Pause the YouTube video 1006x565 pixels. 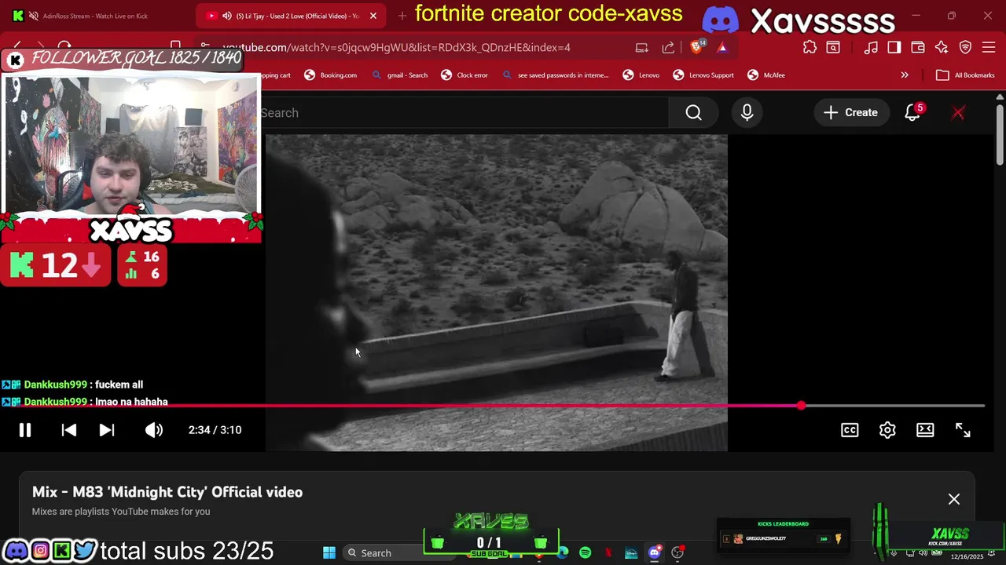25,430
